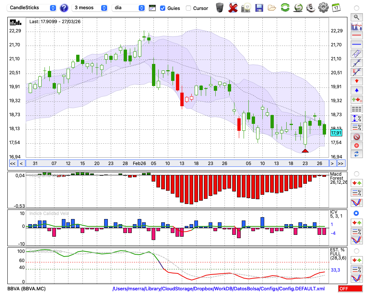Click the red down arrow marker tool
Screen dimensions: 368x294
(357, 81)
